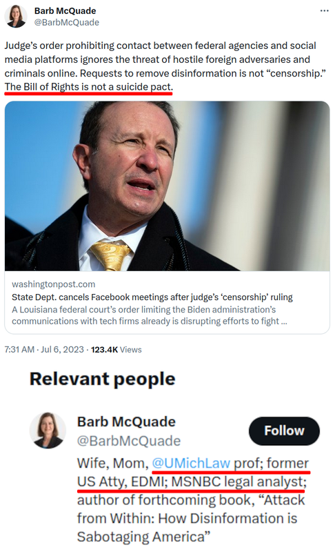The width and height of the screenshot is (335, 552).
Task: Open the washingtonpost.com domain link
Action: tap(54, 284)
